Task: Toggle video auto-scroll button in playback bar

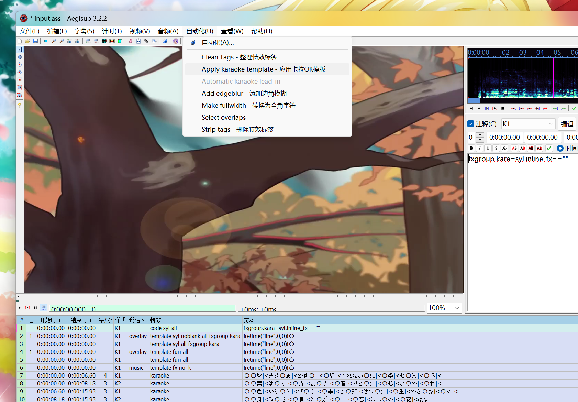Action: [x=44, y=308]
